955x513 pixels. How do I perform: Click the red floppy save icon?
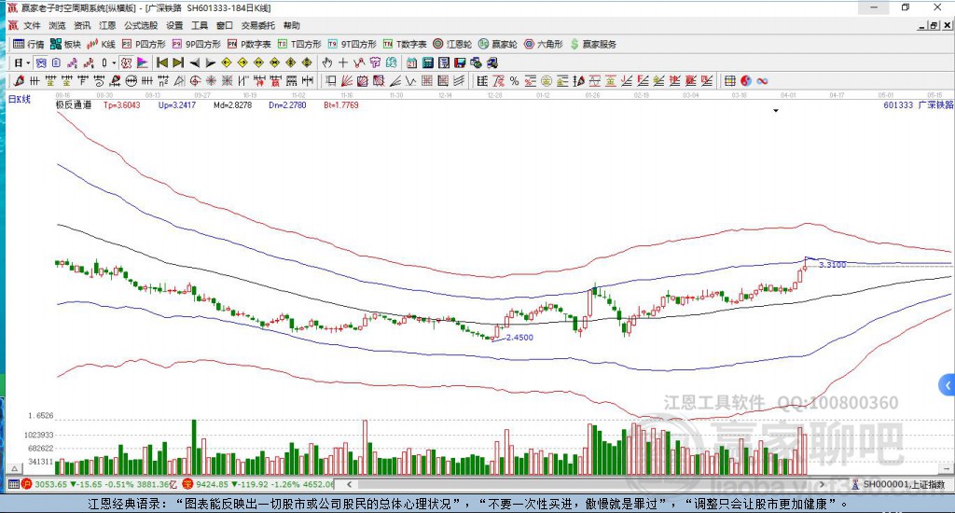(459, 62)
